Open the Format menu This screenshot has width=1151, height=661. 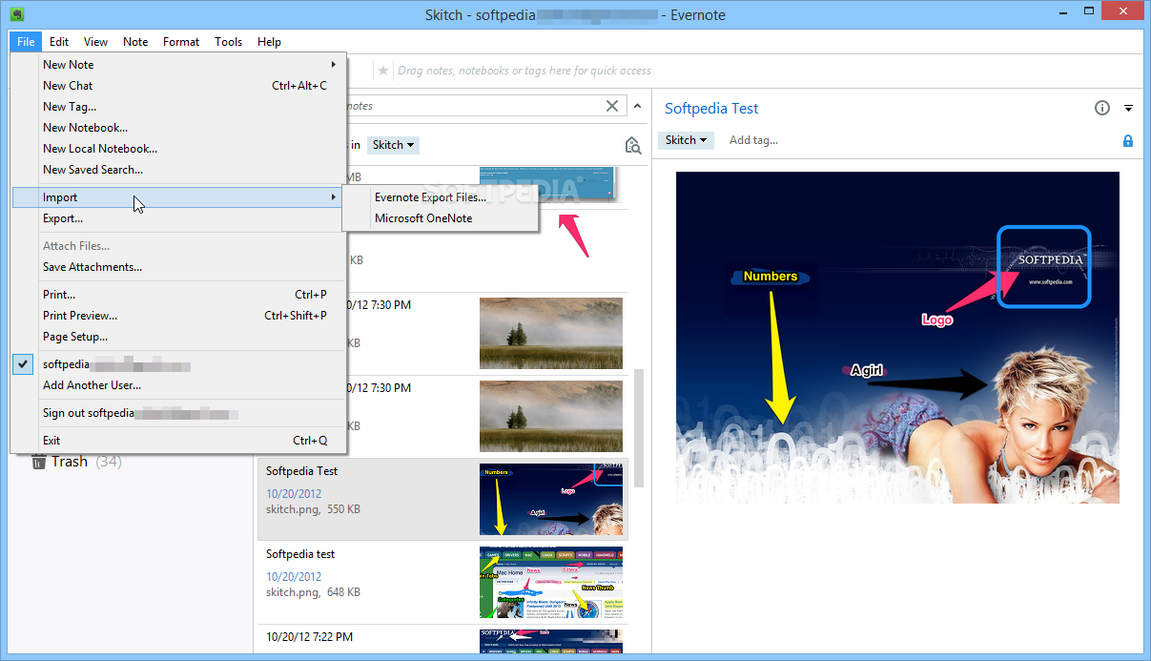pyautogui.click(x=181, y=42)
